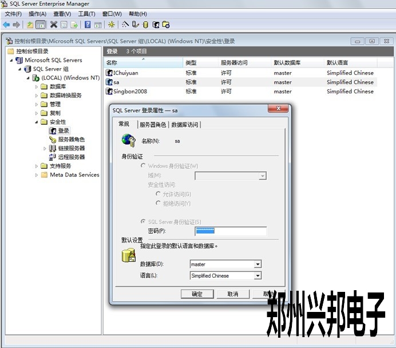Image resolution: width=396 pixels, height=348 pixels.
Task: Choose the 允许访问 radio option
Action: (x=158, y=194)
